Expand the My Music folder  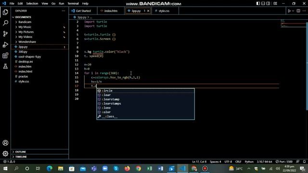[40, 27]
